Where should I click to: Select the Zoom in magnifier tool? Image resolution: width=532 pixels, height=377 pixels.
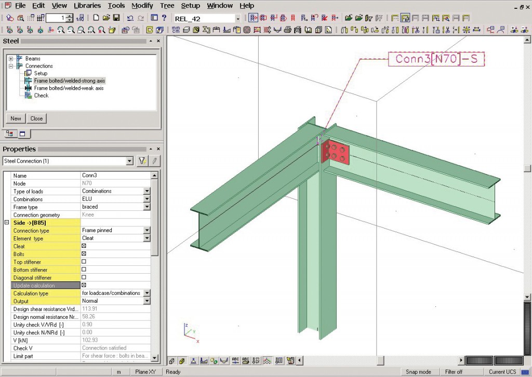click(x=61, y=29)
